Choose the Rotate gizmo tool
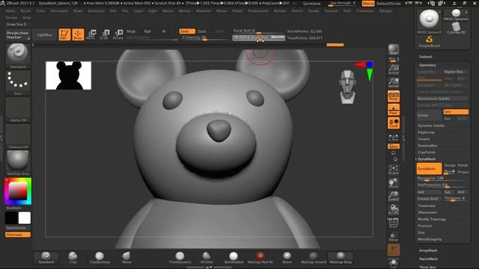The image size is (479, 269). tap(118, 35)
